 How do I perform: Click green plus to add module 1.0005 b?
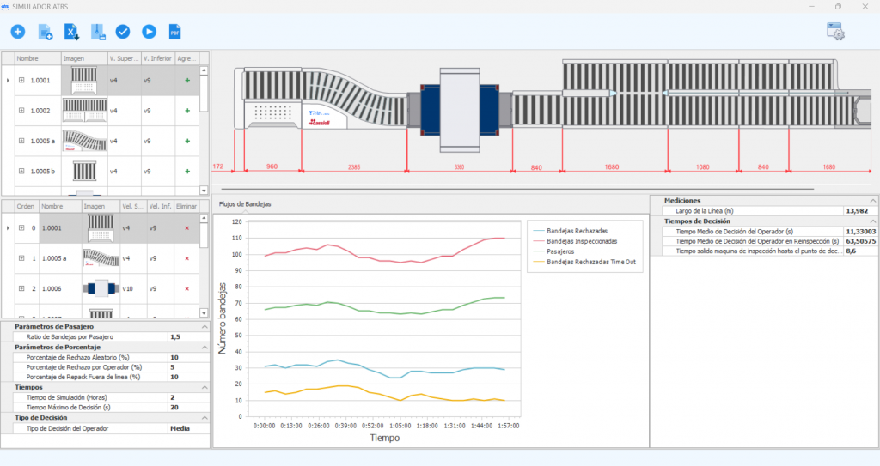(186, 171)
